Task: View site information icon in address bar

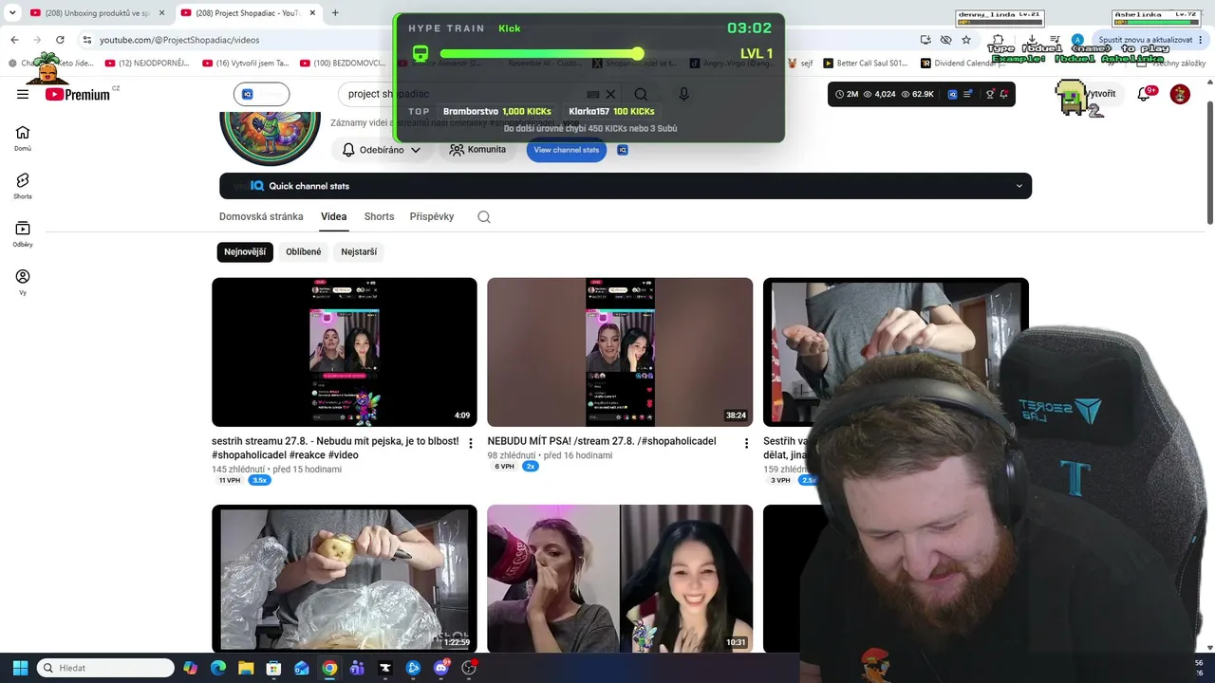Action: pyautogui.click(x=87, y=40)
